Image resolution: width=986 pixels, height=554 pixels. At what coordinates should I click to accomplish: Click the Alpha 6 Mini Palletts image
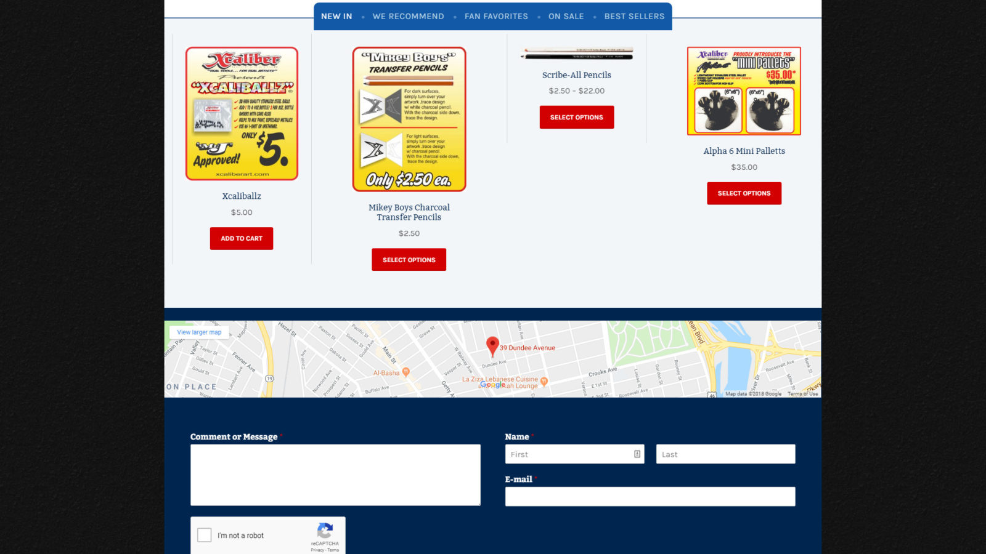744,91
